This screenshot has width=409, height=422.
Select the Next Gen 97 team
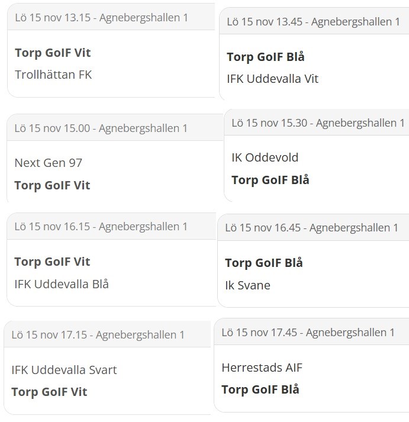pyautogui.click(x=48, y=163)
